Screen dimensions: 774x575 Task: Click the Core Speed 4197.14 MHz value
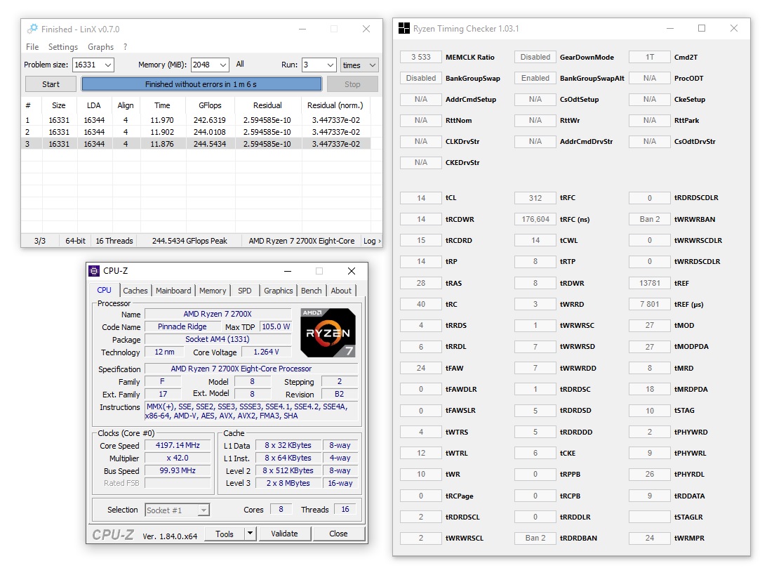178,445
